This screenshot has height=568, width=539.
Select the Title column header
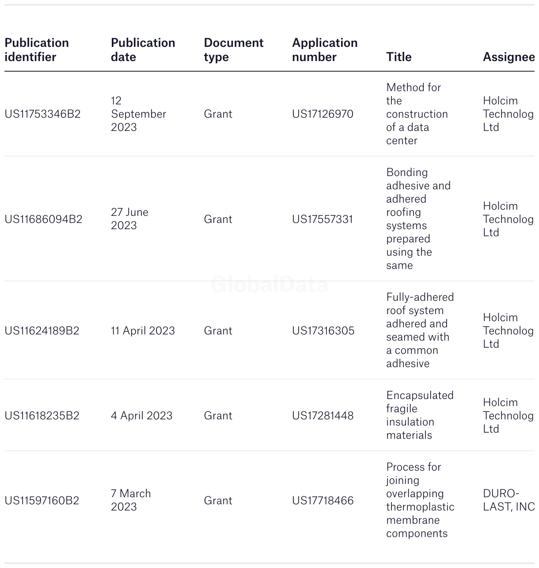click(399, 57)
